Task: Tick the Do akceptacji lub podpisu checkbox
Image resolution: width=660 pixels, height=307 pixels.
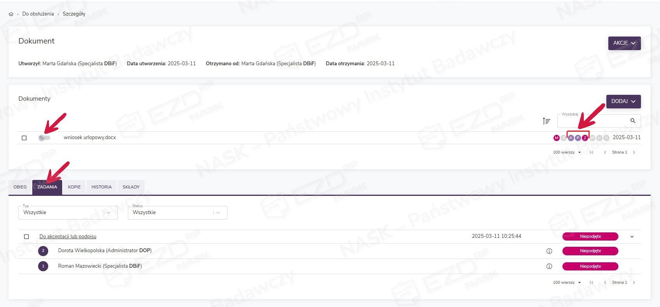Action: coord(26,237)
